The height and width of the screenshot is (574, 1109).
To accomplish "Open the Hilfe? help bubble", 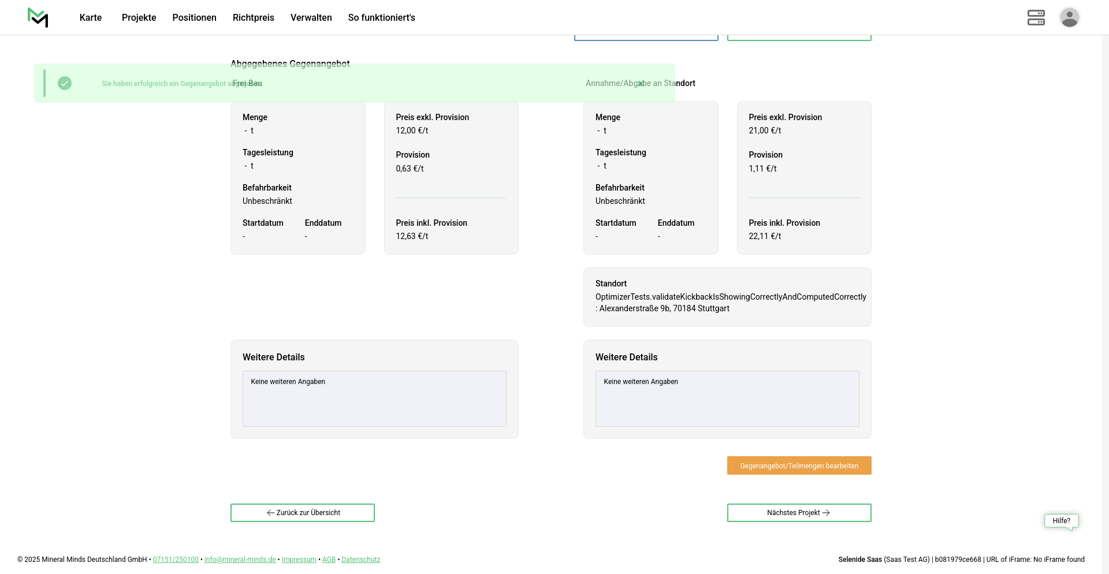I will tap(1061, 521).
